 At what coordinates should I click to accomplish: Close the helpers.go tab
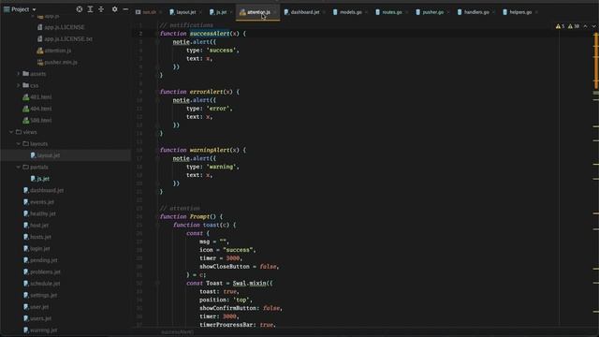click(x=536, y=12)
